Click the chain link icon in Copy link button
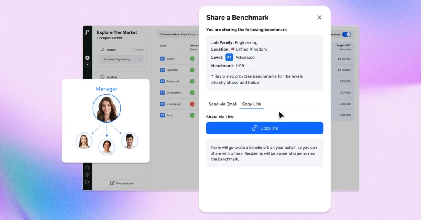The height and width of the screenshot is (220, 421). (x=254, y=128)
